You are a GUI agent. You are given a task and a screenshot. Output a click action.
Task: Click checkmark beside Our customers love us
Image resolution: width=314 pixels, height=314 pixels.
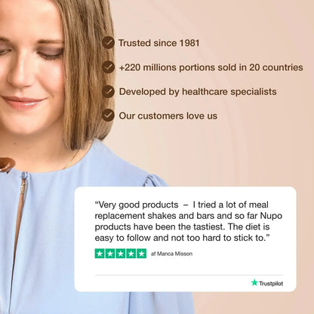[109, 115]
